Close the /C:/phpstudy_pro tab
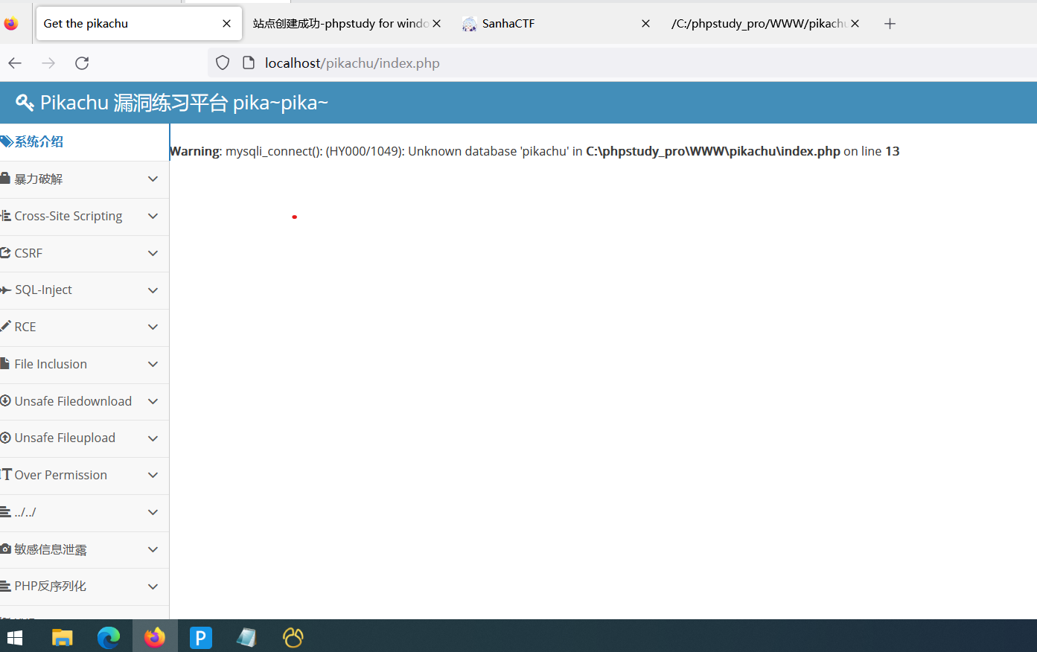Viewport: 1037px width, 652px height. pyautogui.click(x=855, y=24)
